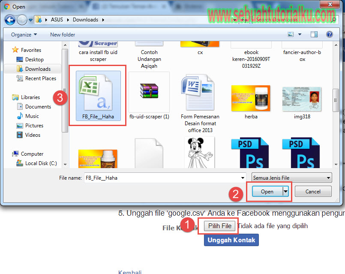Screen dimensions: 345x274
Task: Select the first PSD Photoshop file
Action: coord(250,153)
